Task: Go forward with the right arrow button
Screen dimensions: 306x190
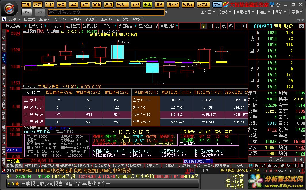Action: (x=40, y=12)
